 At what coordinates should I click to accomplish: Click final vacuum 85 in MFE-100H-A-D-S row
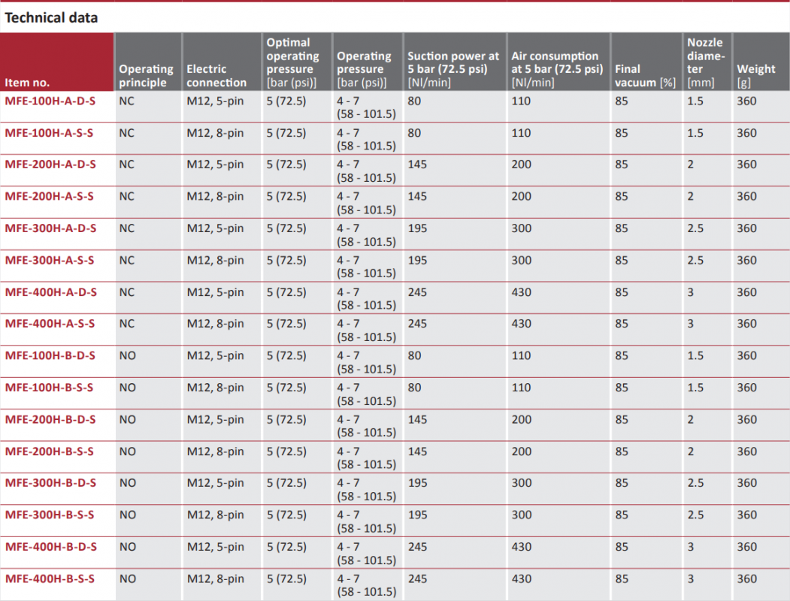[621, 101]
